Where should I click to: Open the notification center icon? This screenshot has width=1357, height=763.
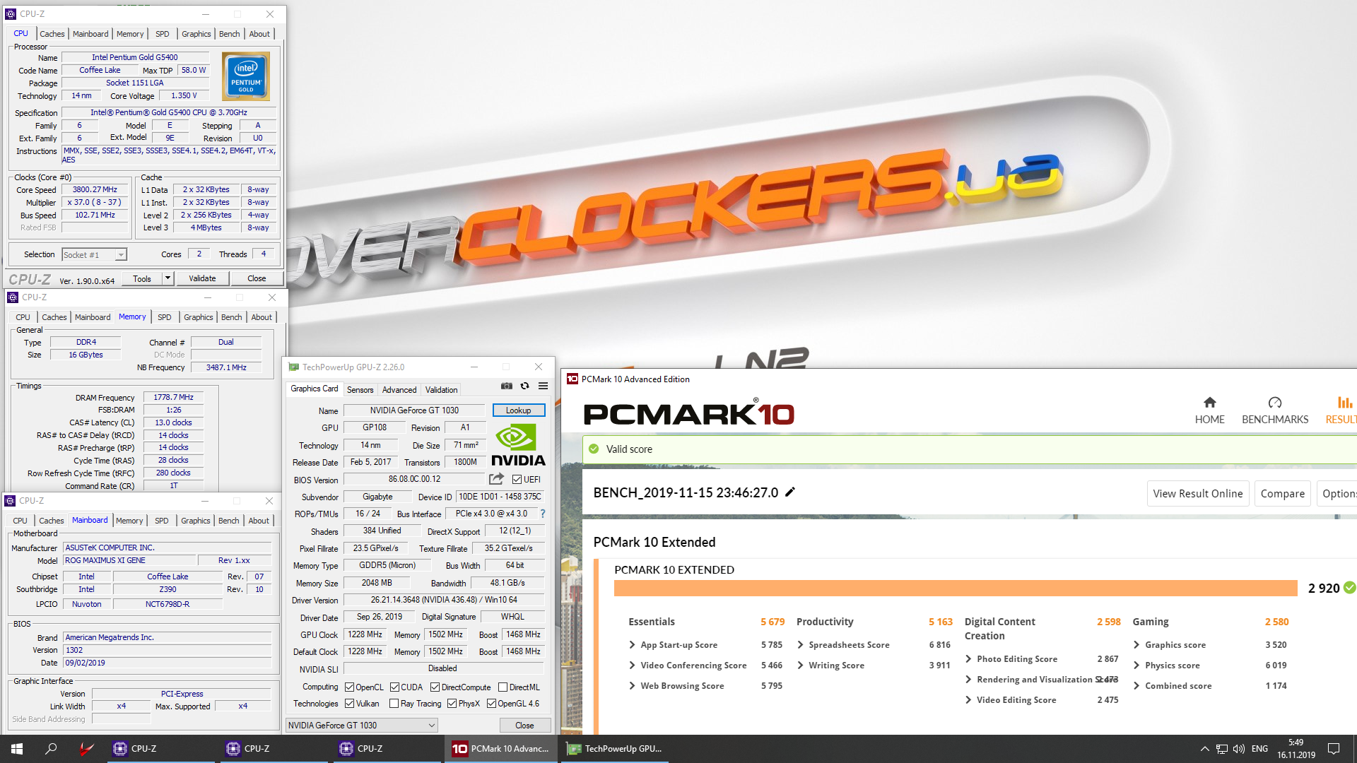1334,749
